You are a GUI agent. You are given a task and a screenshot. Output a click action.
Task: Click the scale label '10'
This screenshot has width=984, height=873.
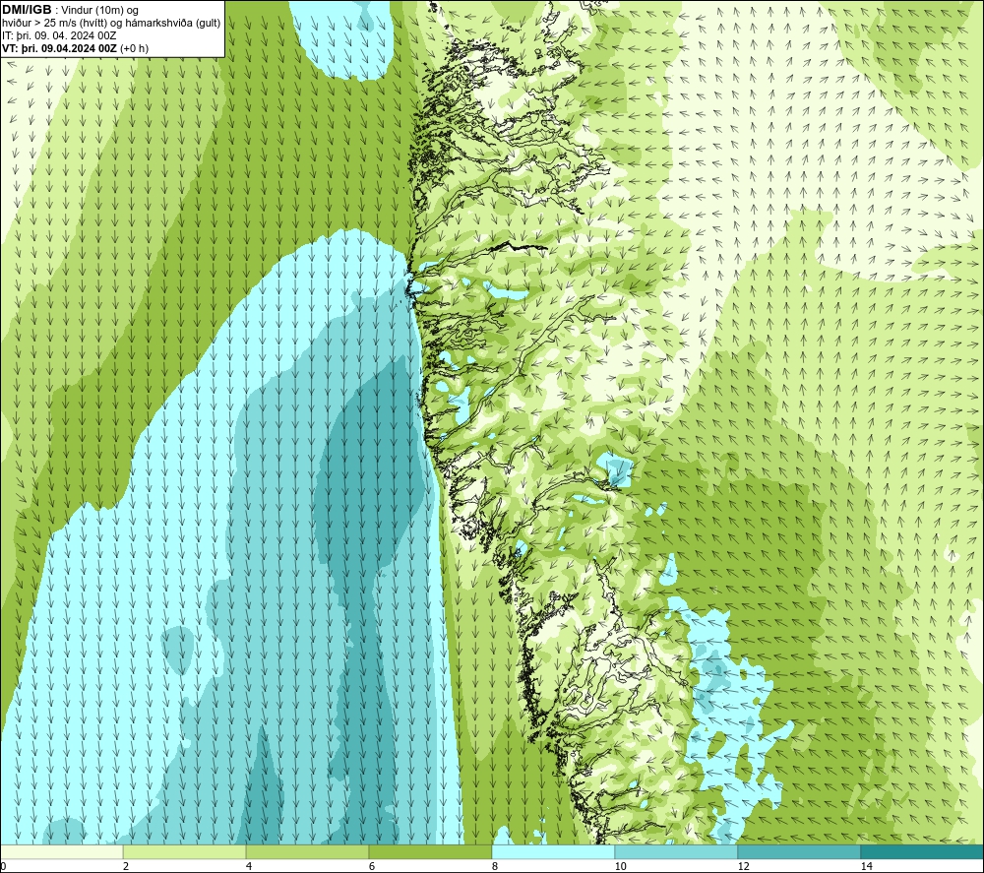pyautogui.click(x=621, y=867)
